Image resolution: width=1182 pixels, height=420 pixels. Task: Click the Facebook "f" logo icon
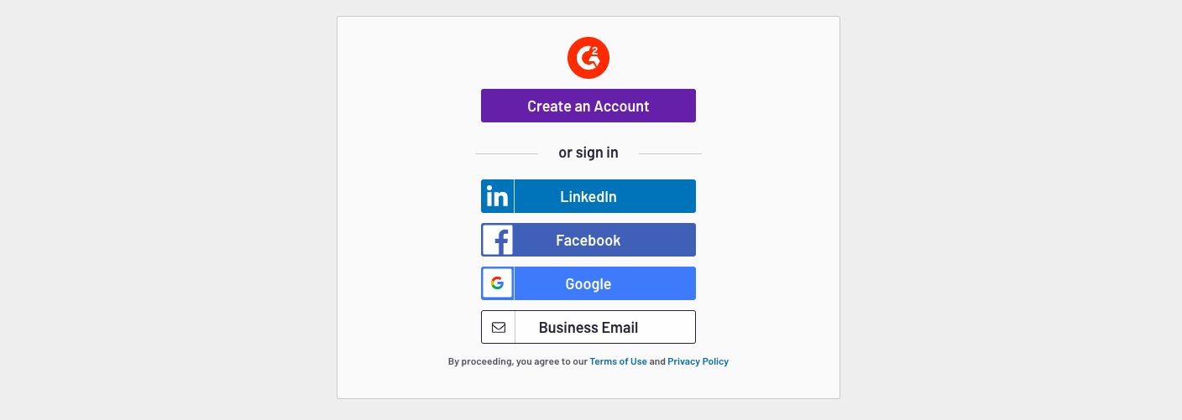[498, 240]
